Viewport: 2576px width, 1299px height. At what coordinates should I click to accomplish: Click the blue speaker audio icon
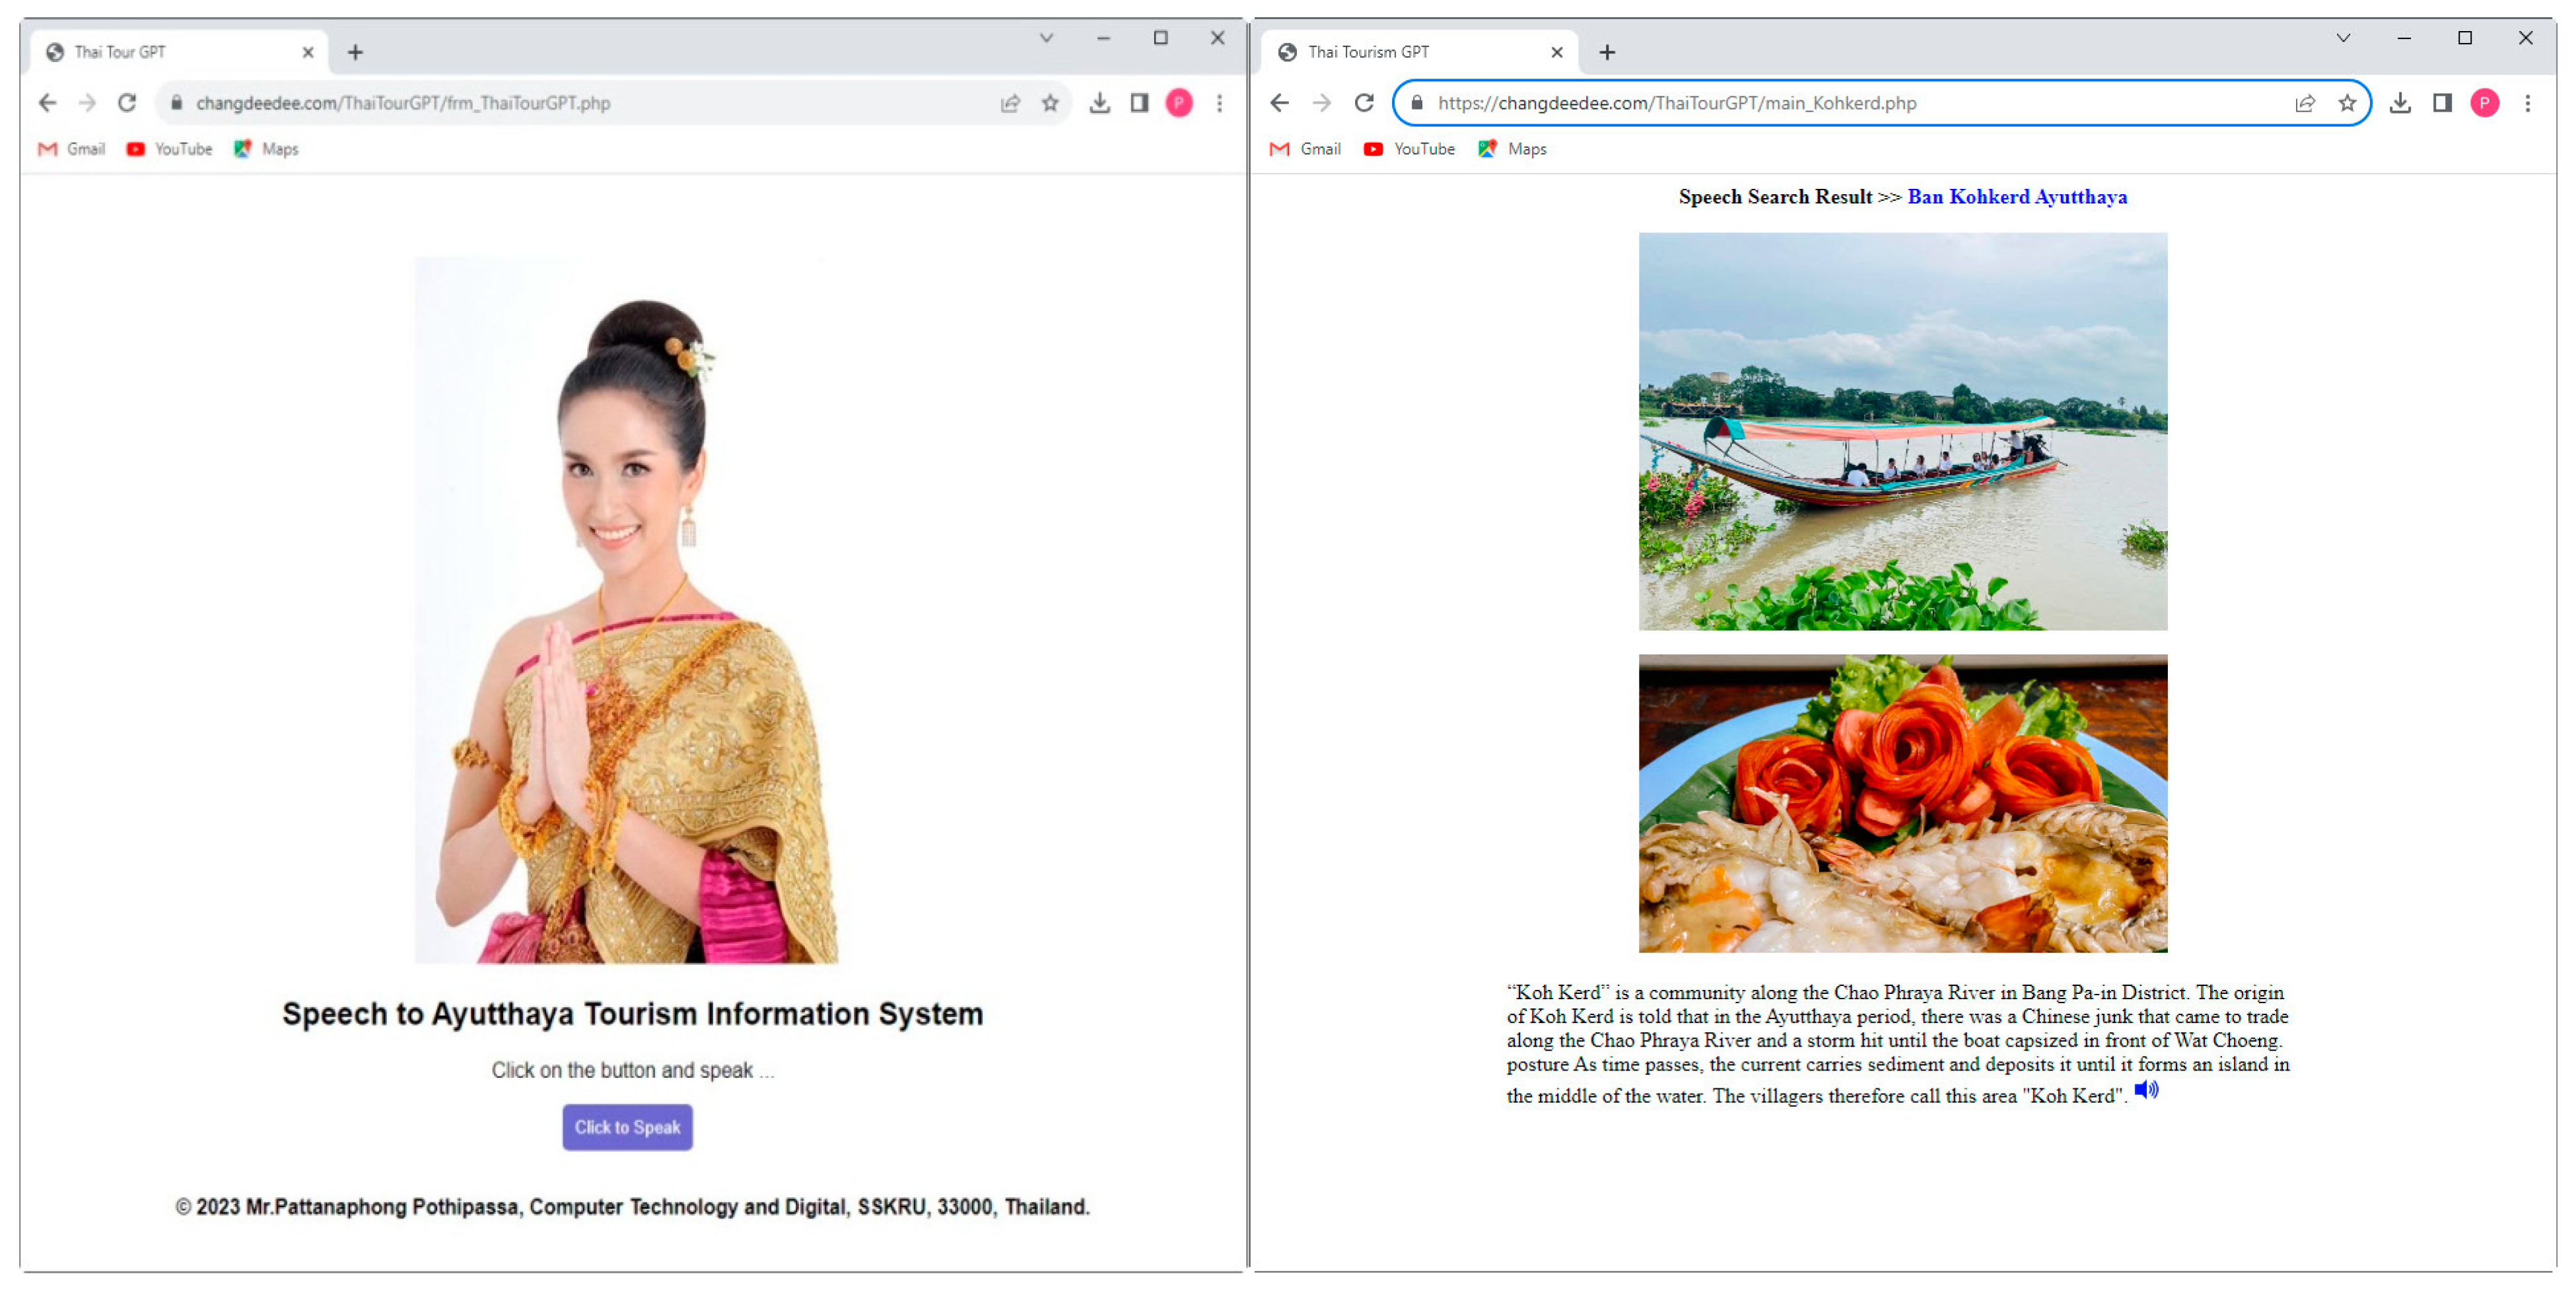pyautogui.click(x=2146, y=1090)
